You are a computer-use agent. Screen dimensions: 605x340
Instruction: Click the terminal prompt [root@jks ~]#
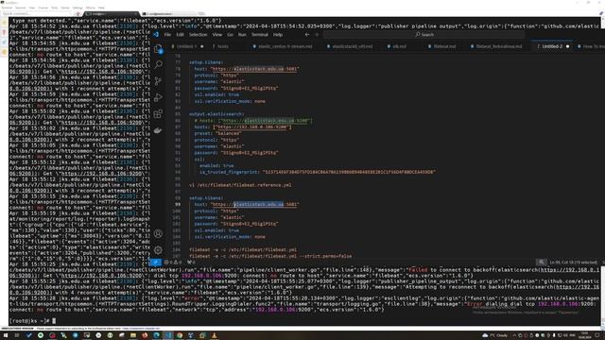[29, 321]
